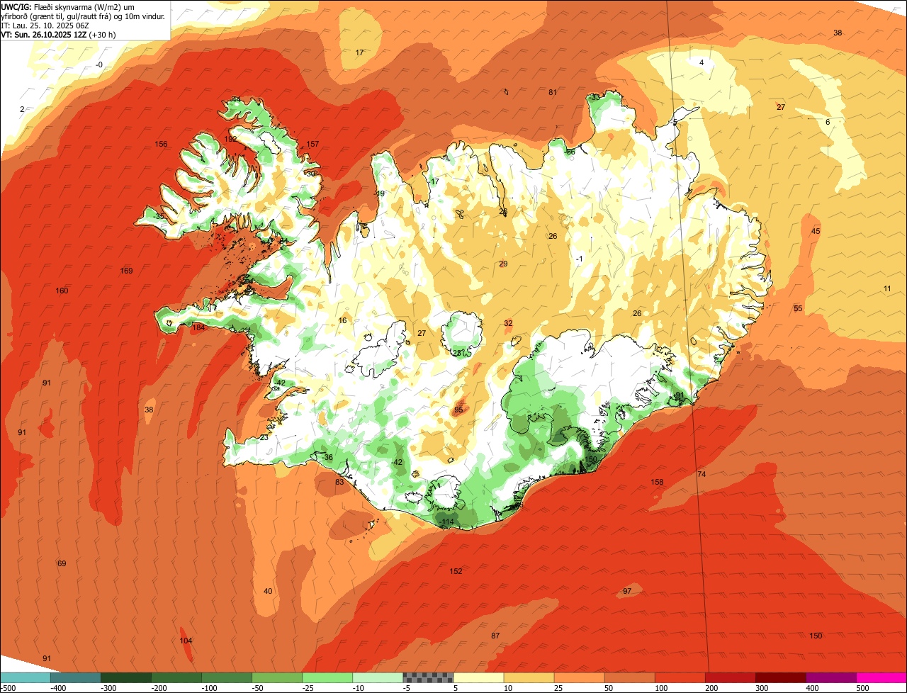Click the '200' legend scale label

[x=711, y=688]
